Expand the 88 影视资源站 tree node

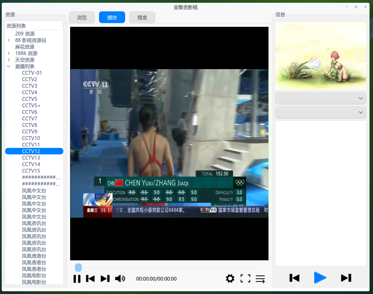click(9, 40)
